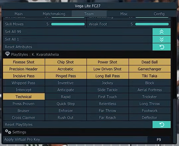Enable the Aerial Fortress playstyle
The height and width of the screenshot is (146, 179).
tap(149, 90)
